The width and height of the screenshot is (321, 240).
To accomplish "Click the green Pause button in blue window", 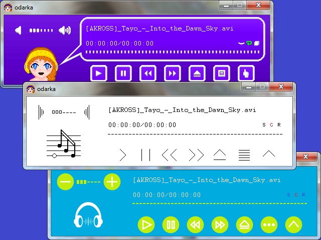I will (x=171, y=224).
